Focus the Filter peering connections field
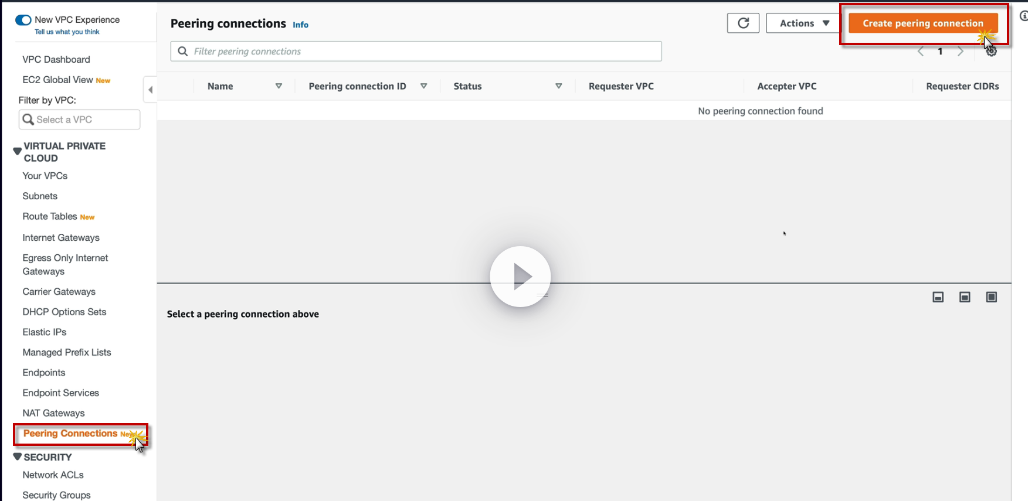 tap(416, 52)
